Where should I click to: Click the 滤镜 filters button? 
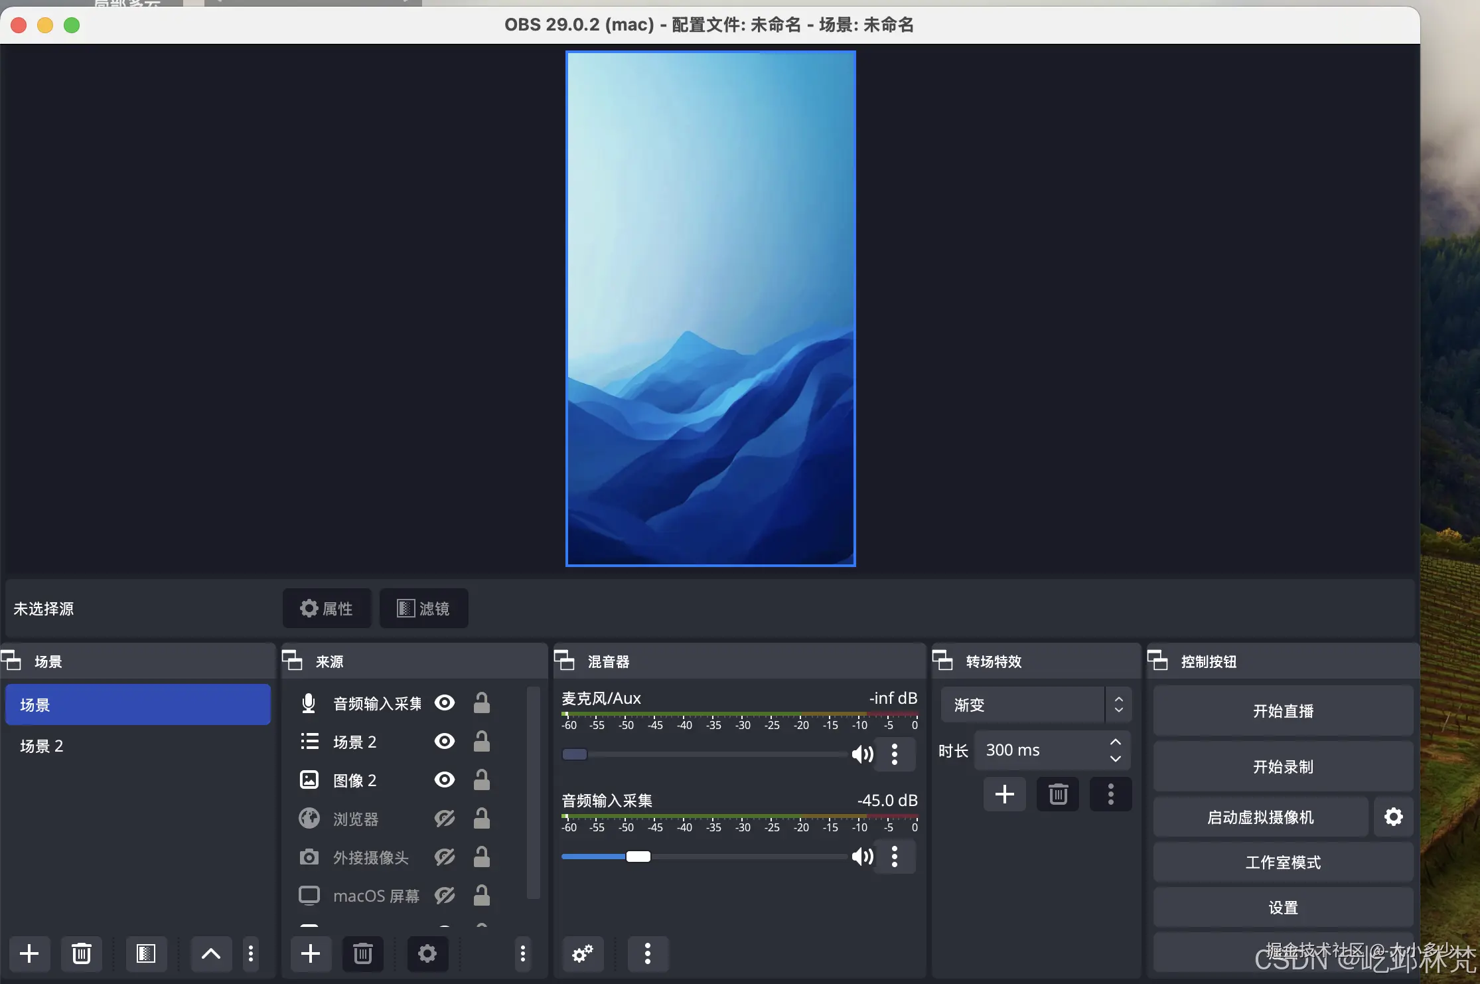423,608
